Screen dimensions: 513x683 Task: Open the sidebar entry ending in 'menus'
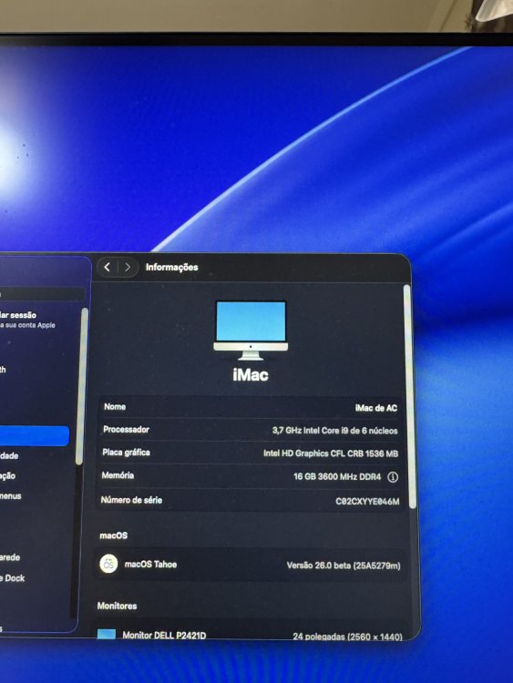pyautogui.click(x=10, y=495)
